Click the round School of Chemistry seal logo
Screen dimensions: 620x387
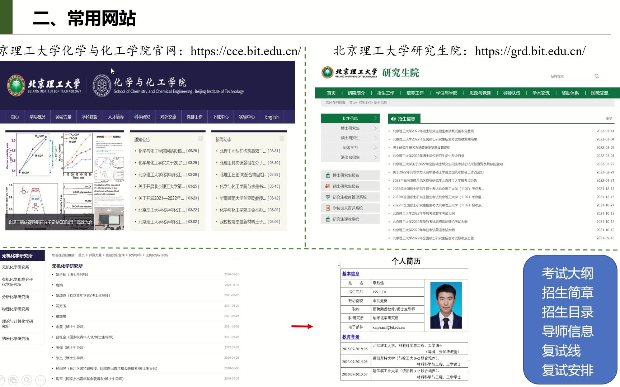tap(102, 86)
